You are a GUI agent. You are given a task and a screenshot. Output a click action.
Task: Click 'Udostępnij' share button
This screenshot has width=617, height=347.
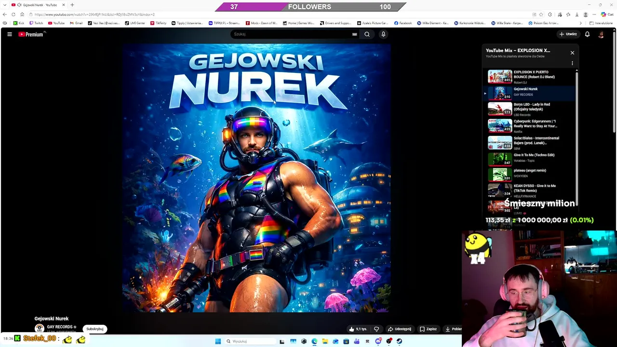pos(400,329)
